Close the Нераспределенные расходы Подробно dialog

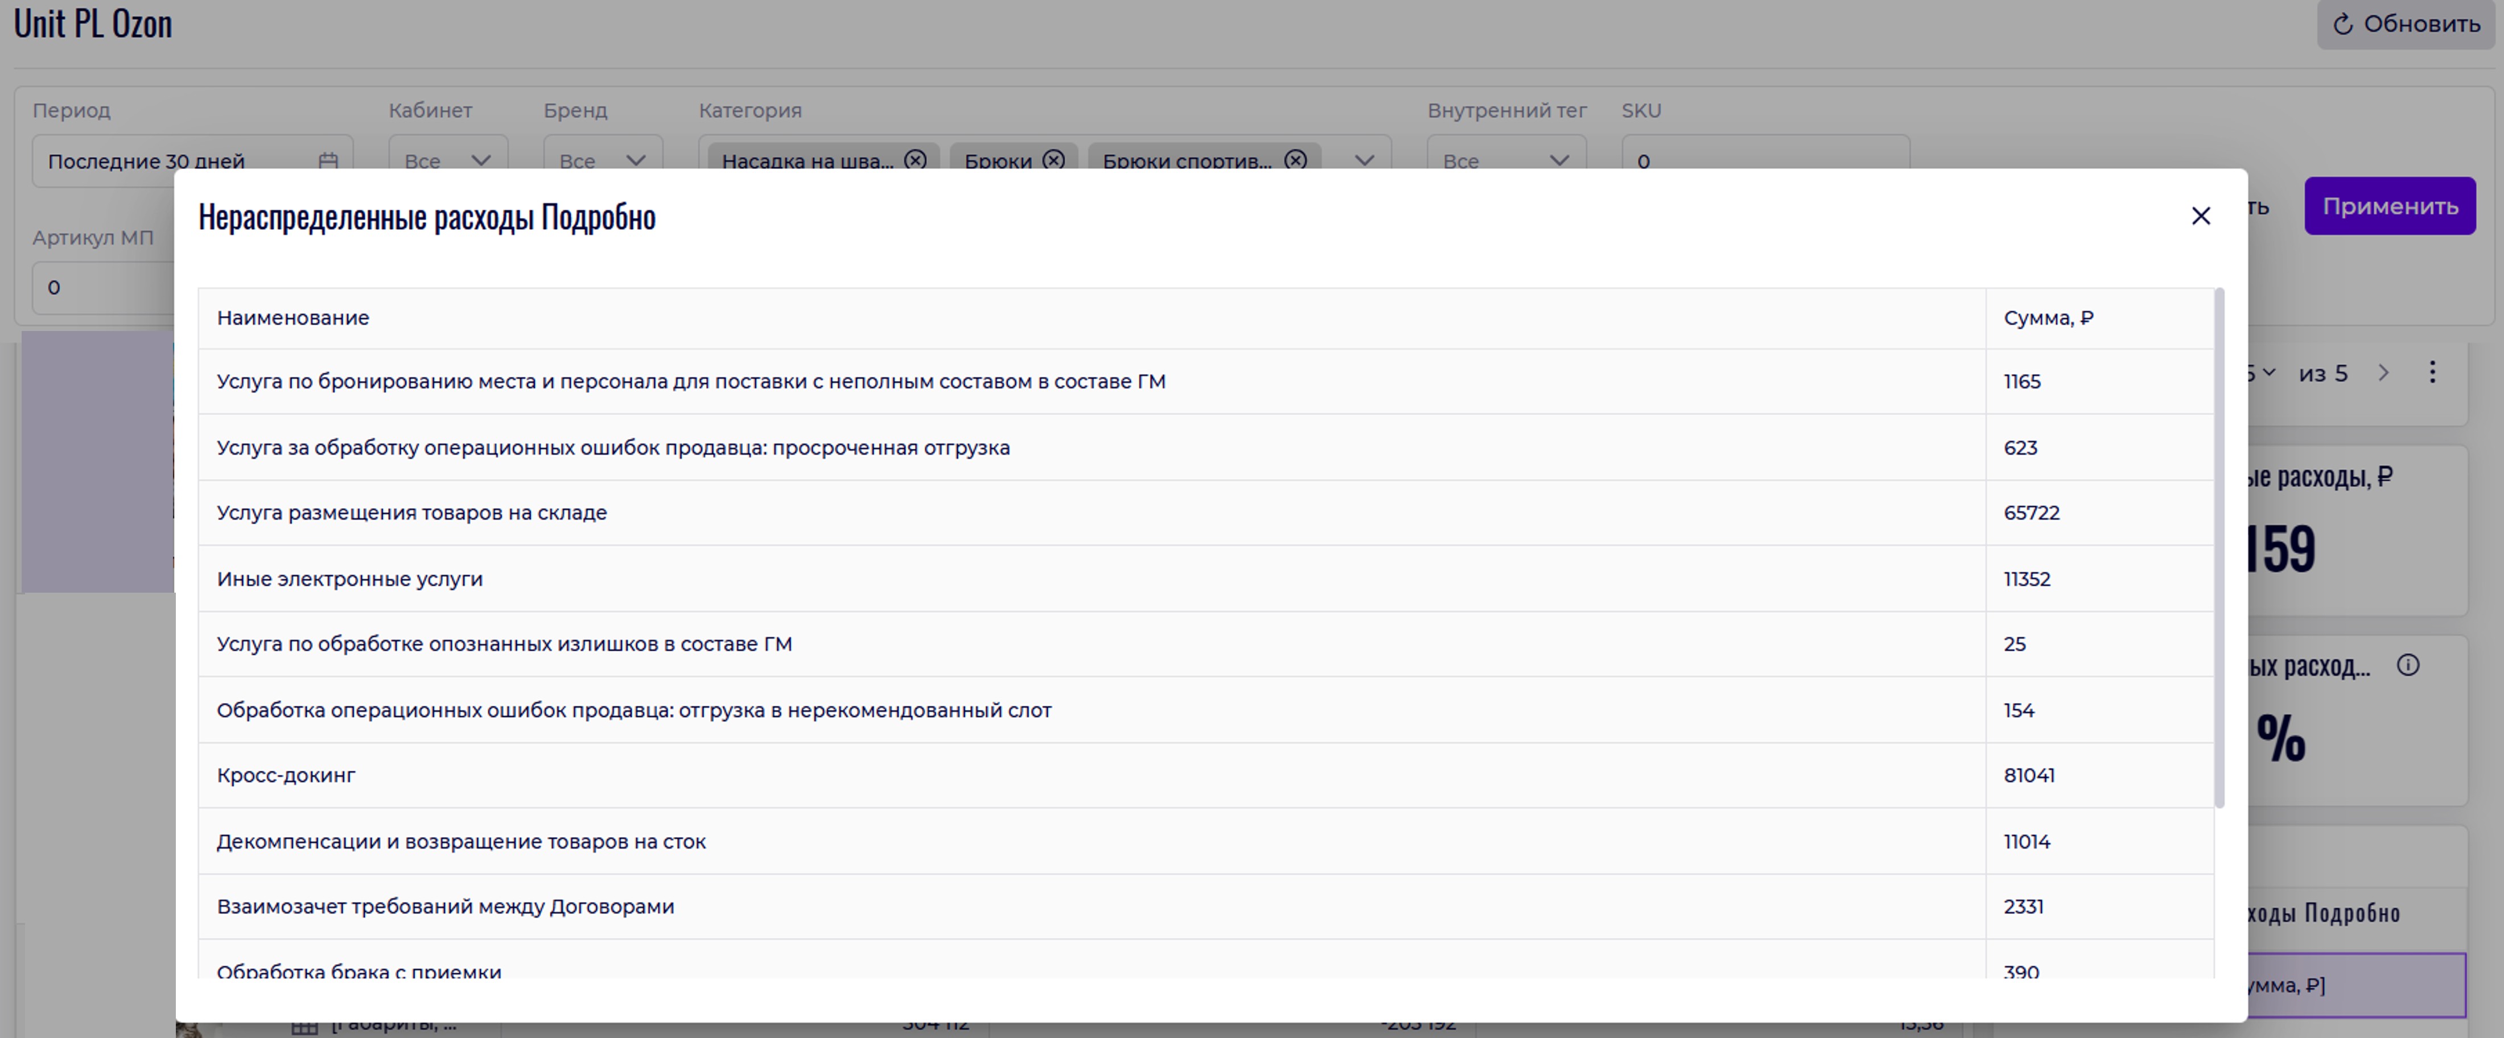pos(2201,216)
